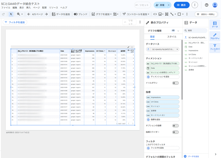Image resolution: width=221 pixels, height=158 pixels.
Task: Open the プロパティ side panel icon
Action: click(215, 36)
